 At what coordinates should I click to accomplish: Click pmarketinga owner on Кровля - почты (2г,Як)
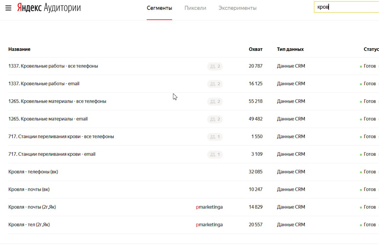(209, 207)
